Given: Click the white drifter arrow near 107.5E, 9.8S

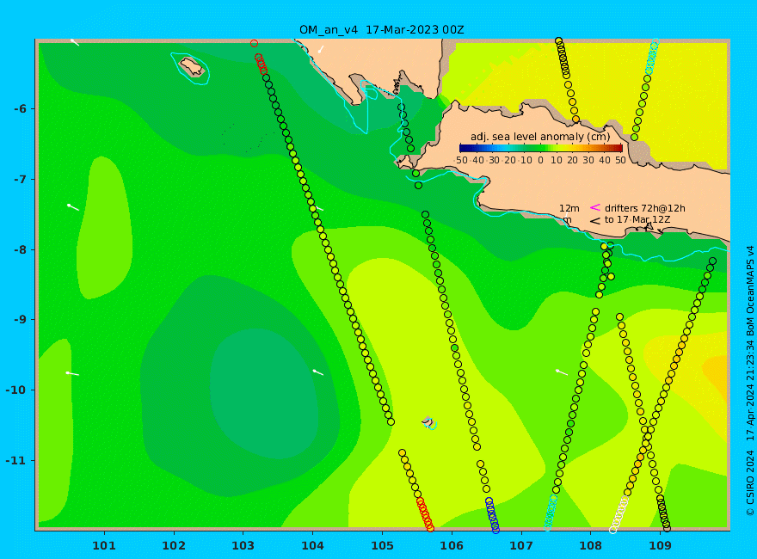Looking at the screenshot, I should 562,372.
